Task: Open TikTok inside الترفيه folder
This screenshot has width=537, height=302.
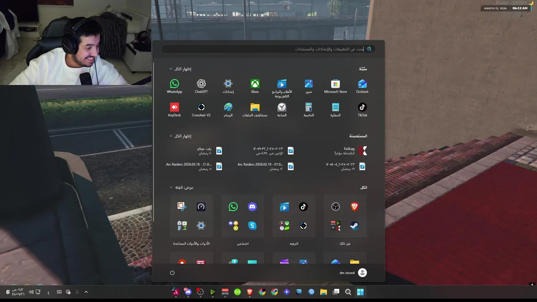Action: (x=303, y=207)
